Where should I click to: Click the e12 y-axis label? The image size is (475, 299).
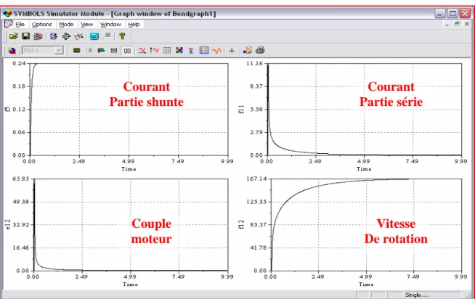(8, 224)
